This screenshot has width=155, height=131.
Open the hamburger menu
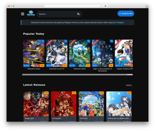(23, 14)
